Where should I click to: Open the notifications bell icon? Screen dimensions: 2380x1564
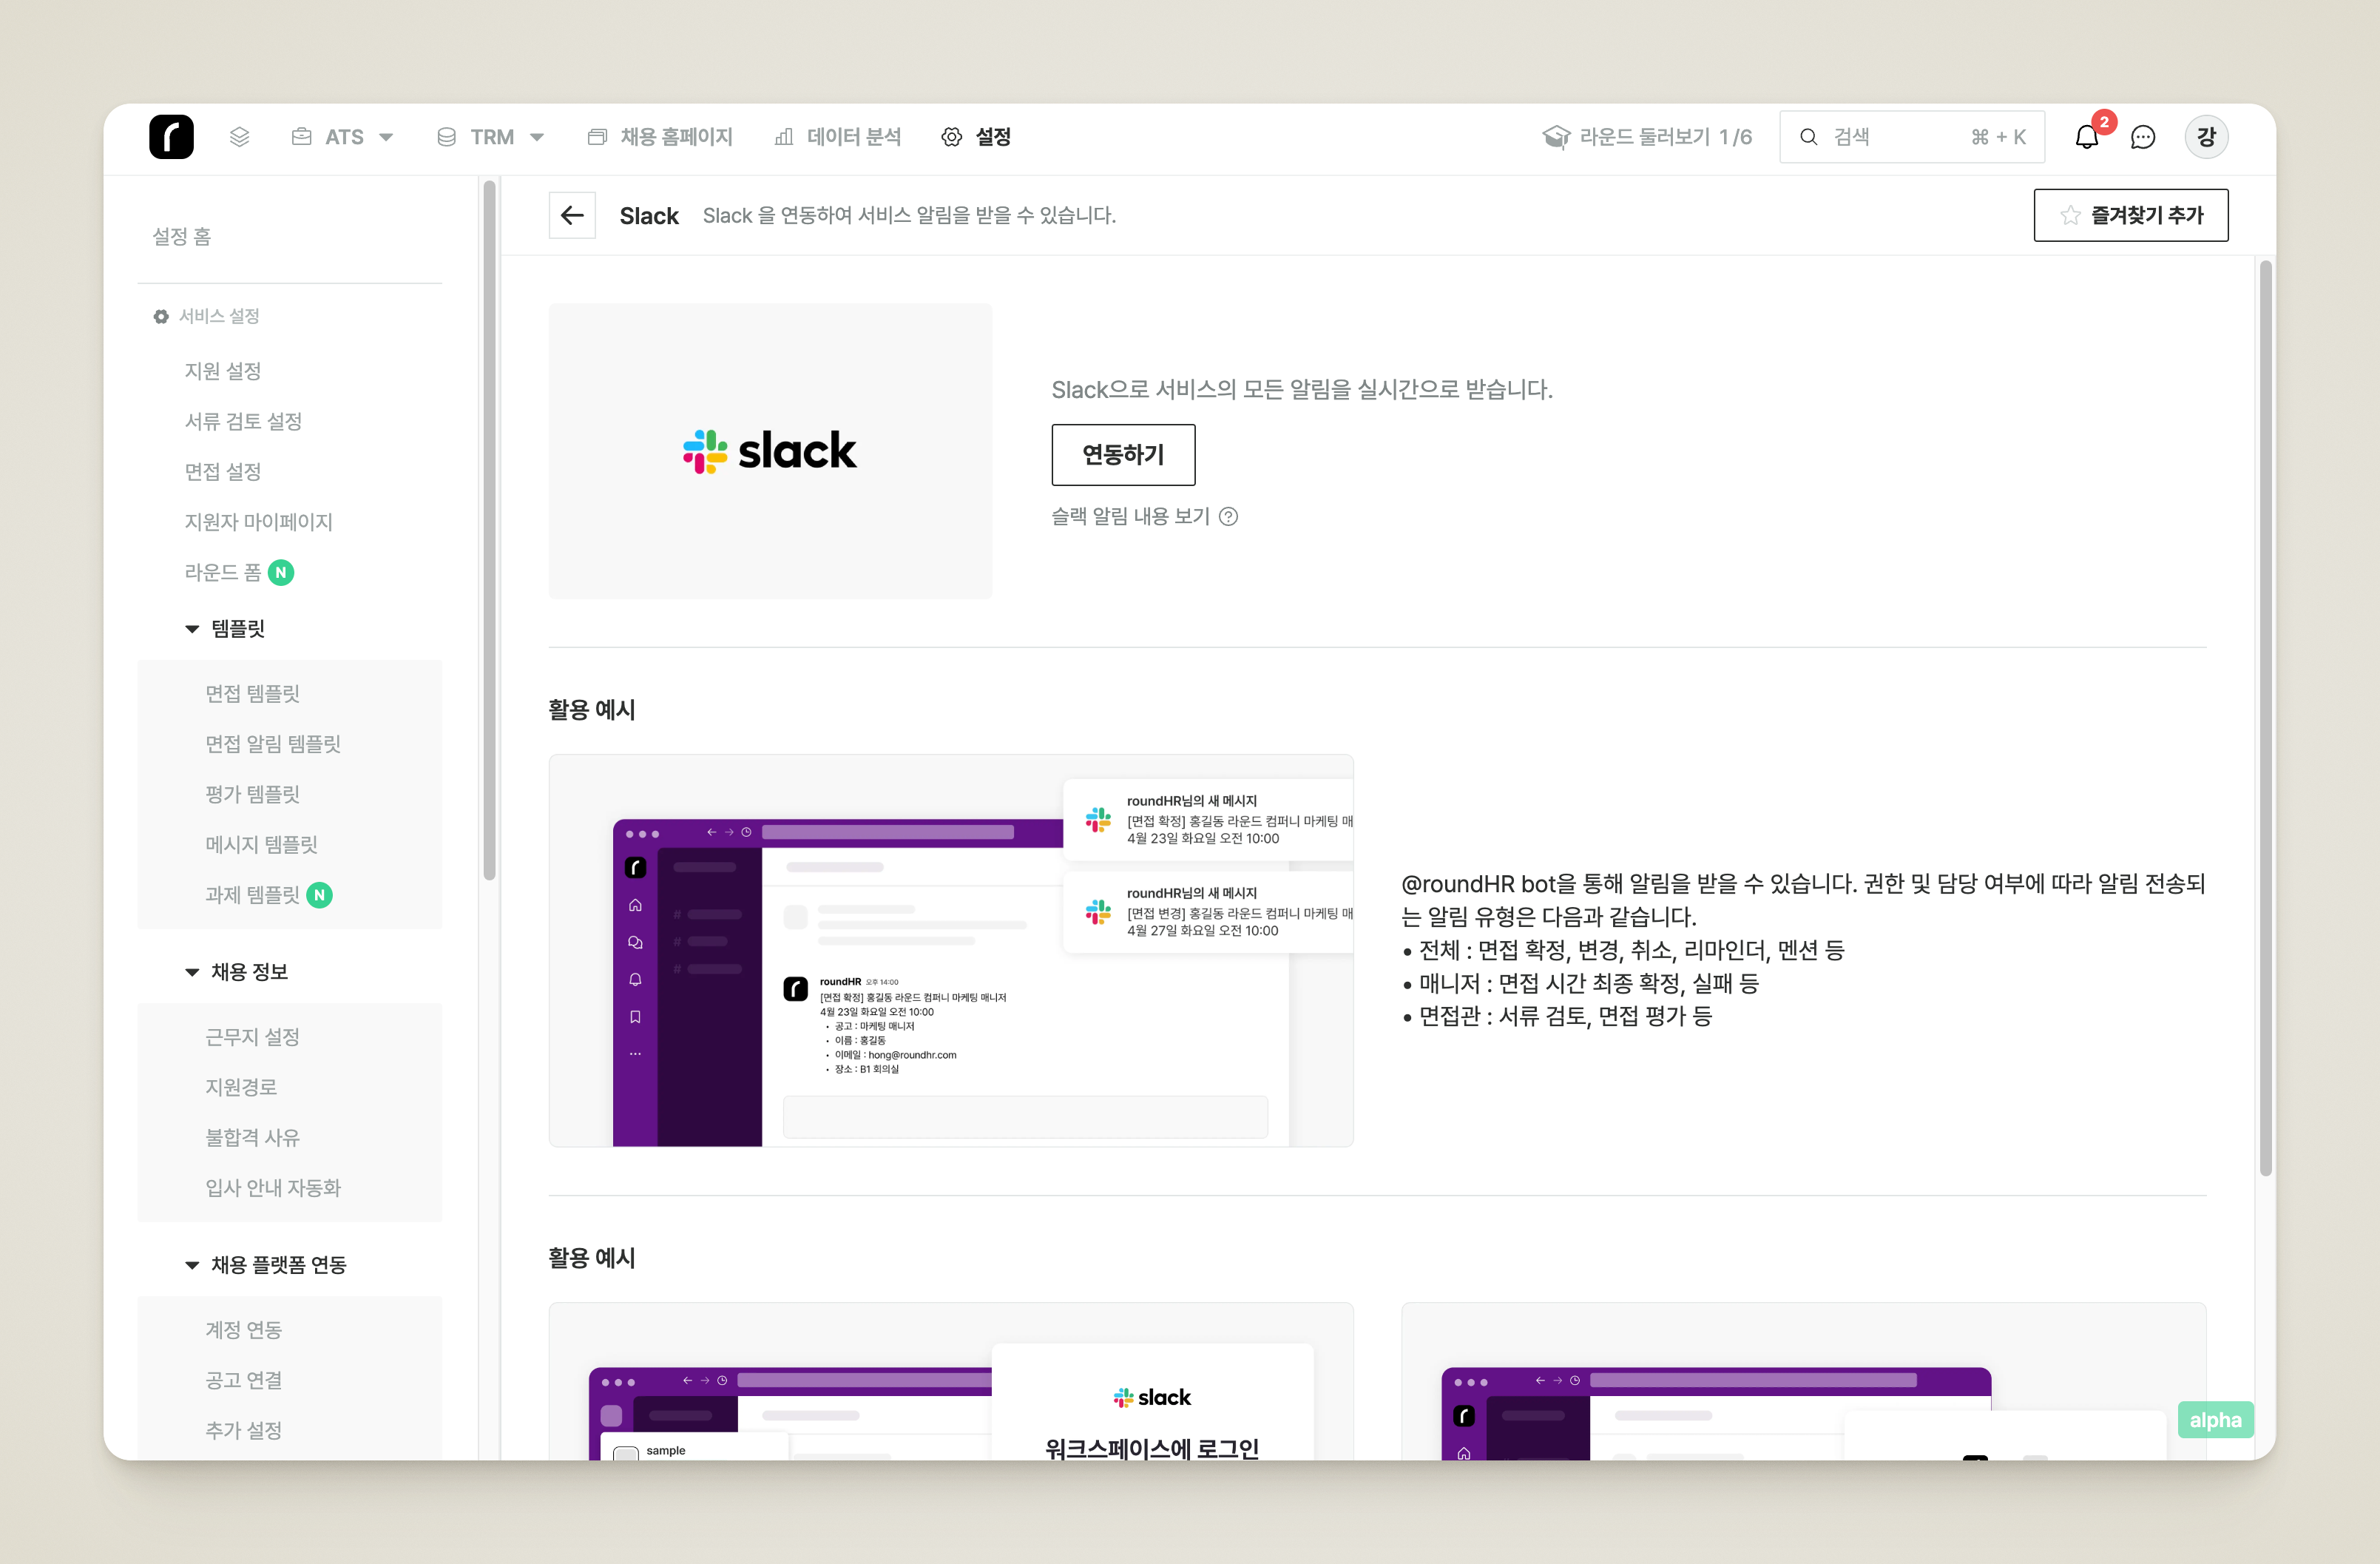click(x=2086, y=137)
